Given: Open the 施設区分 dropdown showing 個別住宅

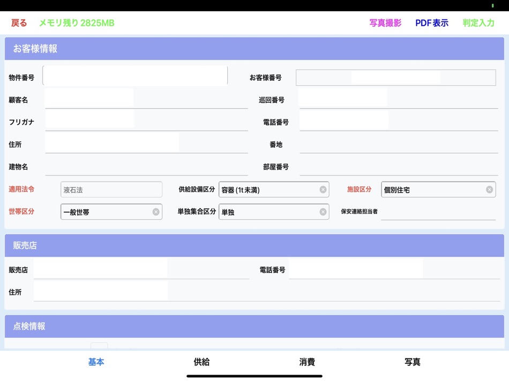Looking at the screenshot, I should (x=438, y=189).
